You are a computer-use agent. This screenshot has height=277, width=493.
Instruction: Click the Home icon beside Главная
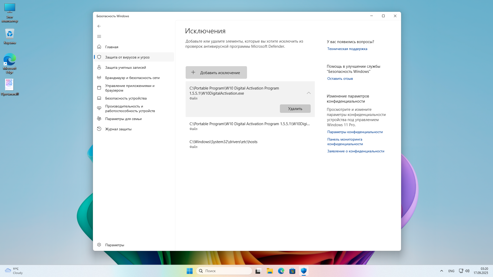99,47
